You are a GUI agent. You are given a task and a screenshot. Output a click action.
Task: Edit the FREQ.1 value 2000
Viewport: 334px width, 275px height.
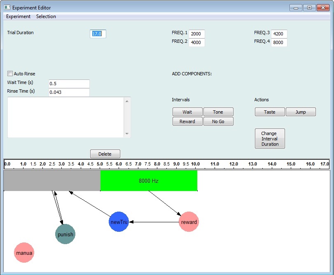point(196,34)
